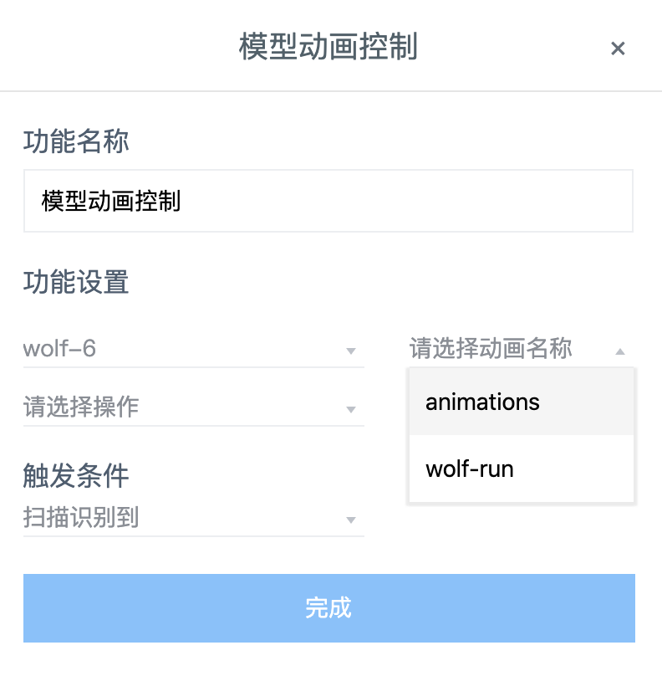Collapse the animation name list using its up arrow
This screenshot has height=676, width=662.
tap(619, 351)
